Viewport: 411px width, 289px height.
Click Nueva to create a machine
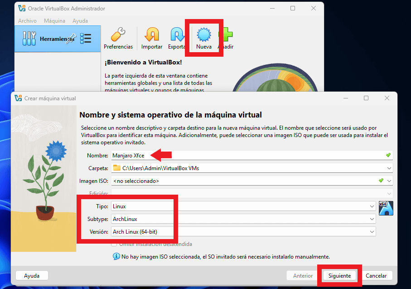pyautogui.click(x=203, y=38)
